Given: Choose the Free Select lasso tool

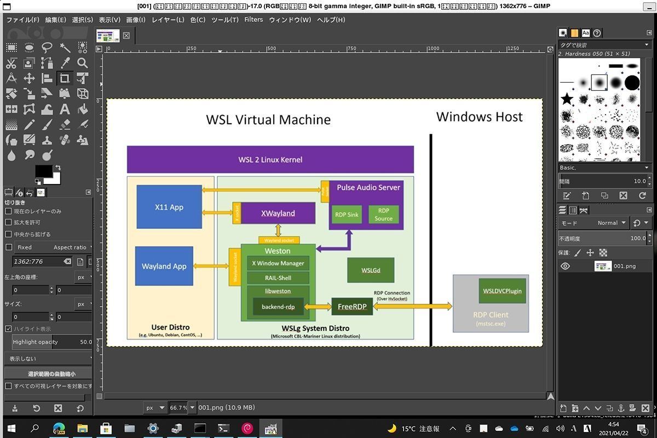Looking at the screenshot, I should click(x=47, y=48).
